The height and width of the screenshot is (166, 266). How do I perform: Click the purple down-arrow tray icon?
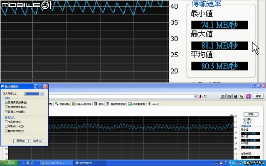(248, 96)
